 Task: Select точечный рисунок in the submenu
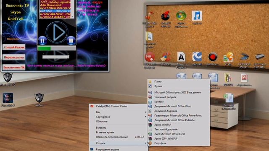pyautogui.click(x=179, y=97)
